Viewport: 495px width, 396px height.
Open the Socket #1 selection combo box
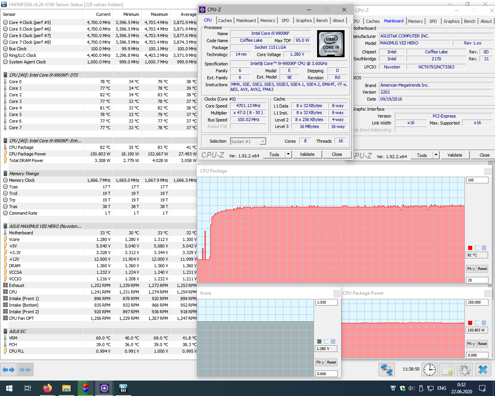click(248, 142)
